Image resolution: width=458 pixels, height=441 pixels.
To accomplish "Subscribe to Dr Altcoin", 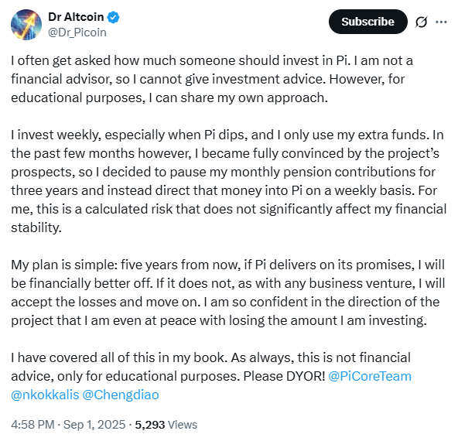I will point(368,22).
